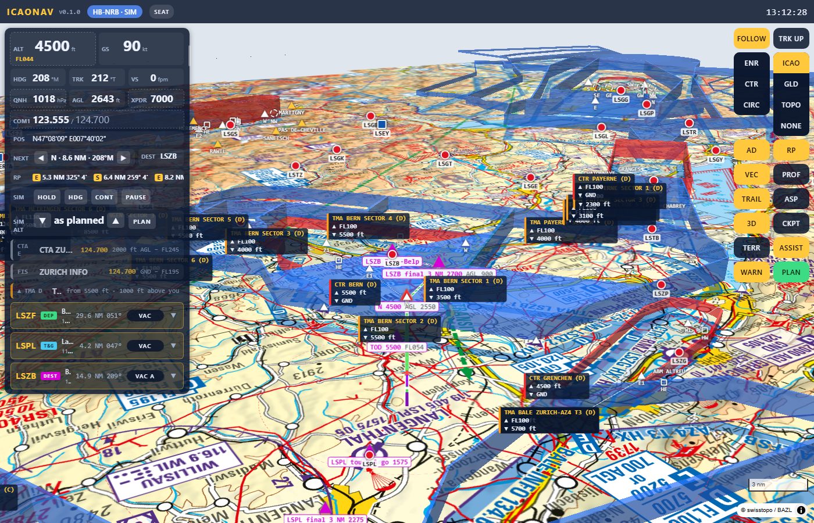Go to previous waypoint with left arrow
This screenshot has width=814, height=523.
tap(41, 157)
